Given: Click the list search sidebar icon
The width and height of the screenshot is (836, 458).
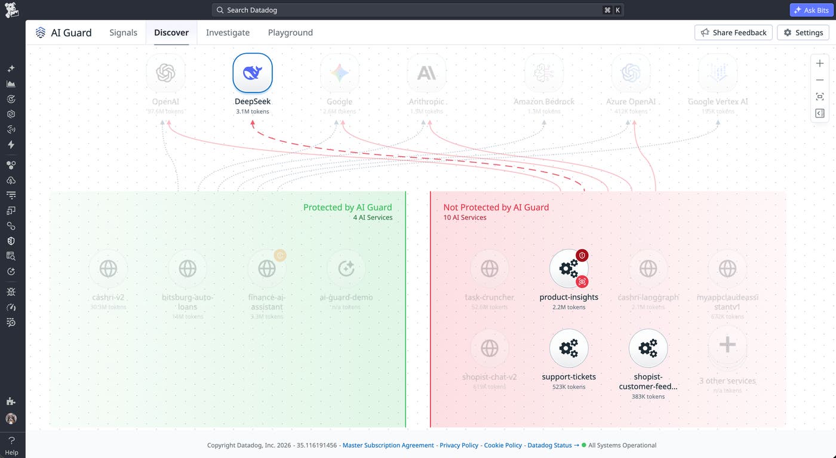Looking at the screenshot, I should (11, 323).
